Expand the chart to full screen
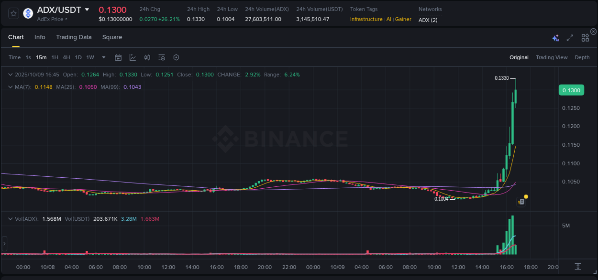 click(569, 37)
